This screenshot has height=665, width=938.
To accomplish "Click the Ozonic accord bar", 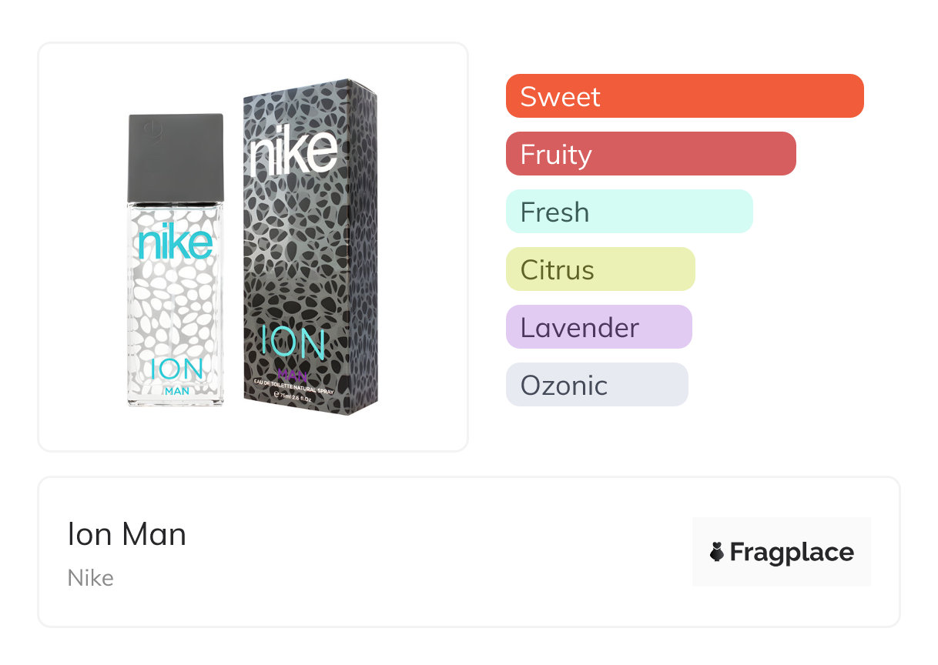I will pyautogui.click(x=596, y=385).
